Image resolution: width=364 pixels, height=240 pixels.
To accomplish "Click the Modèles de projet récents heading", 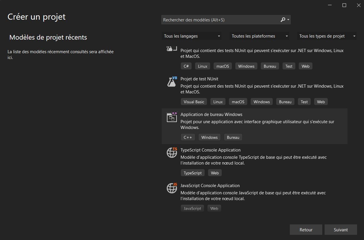I will (48, 37).
